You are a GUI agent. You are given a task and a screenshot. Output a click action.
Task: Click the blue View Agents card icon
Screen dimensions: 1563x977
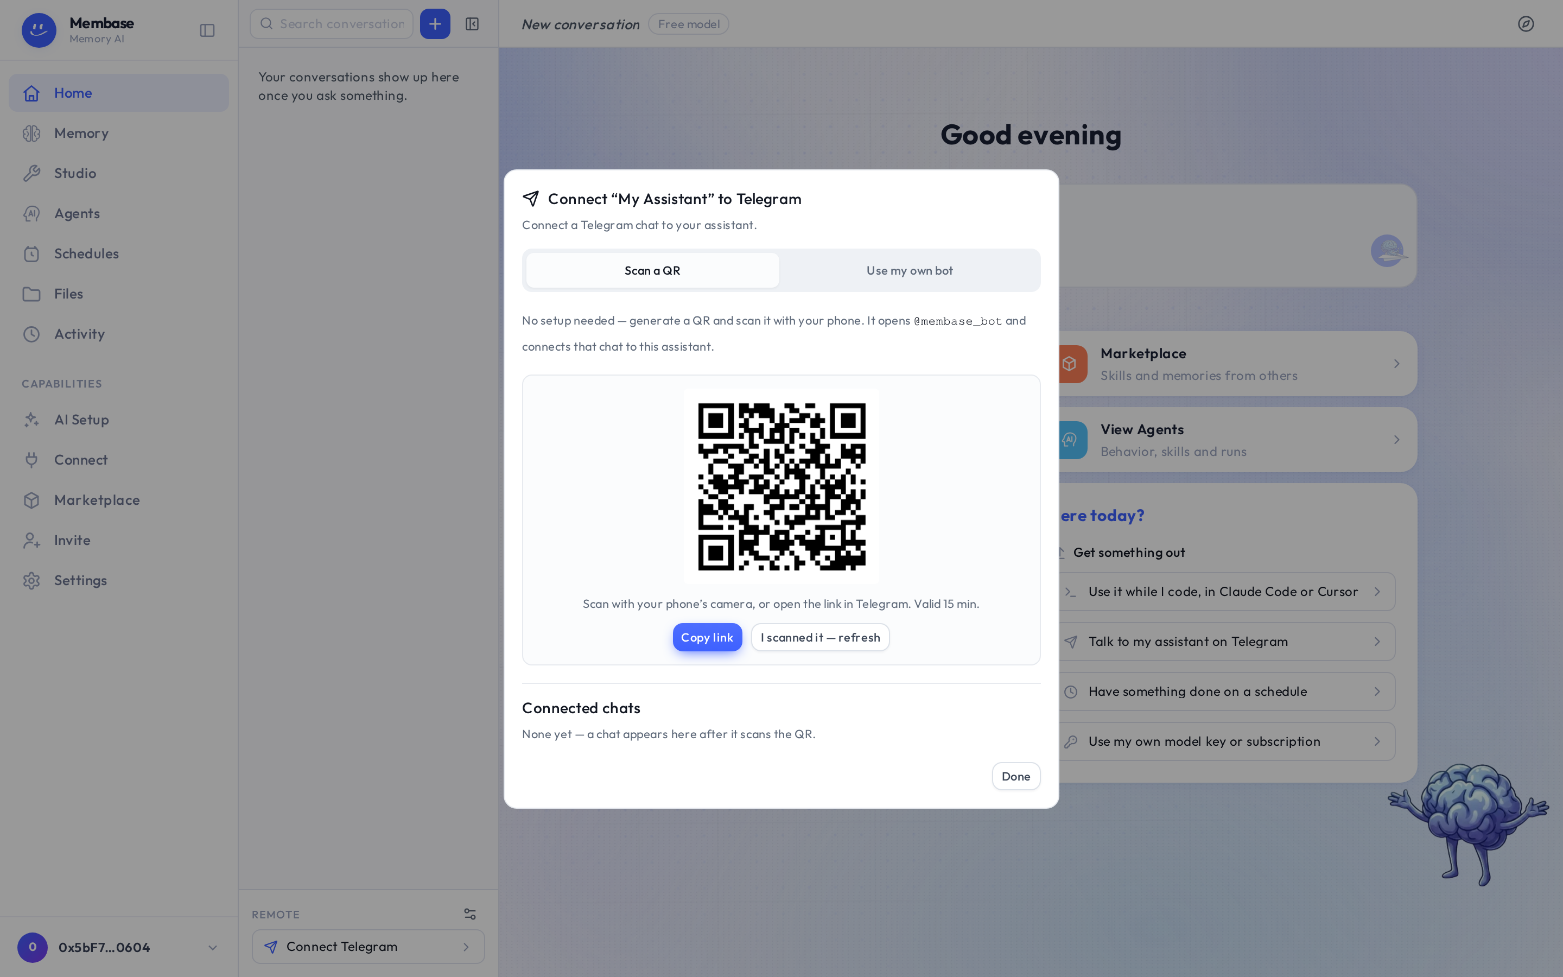[1073, 440]
